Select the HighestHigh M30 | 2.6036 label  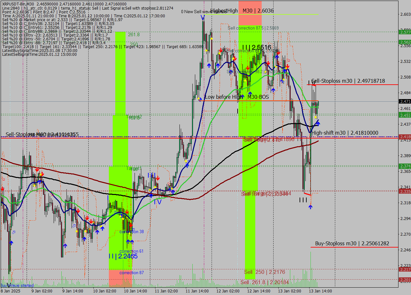coord(242,11)
